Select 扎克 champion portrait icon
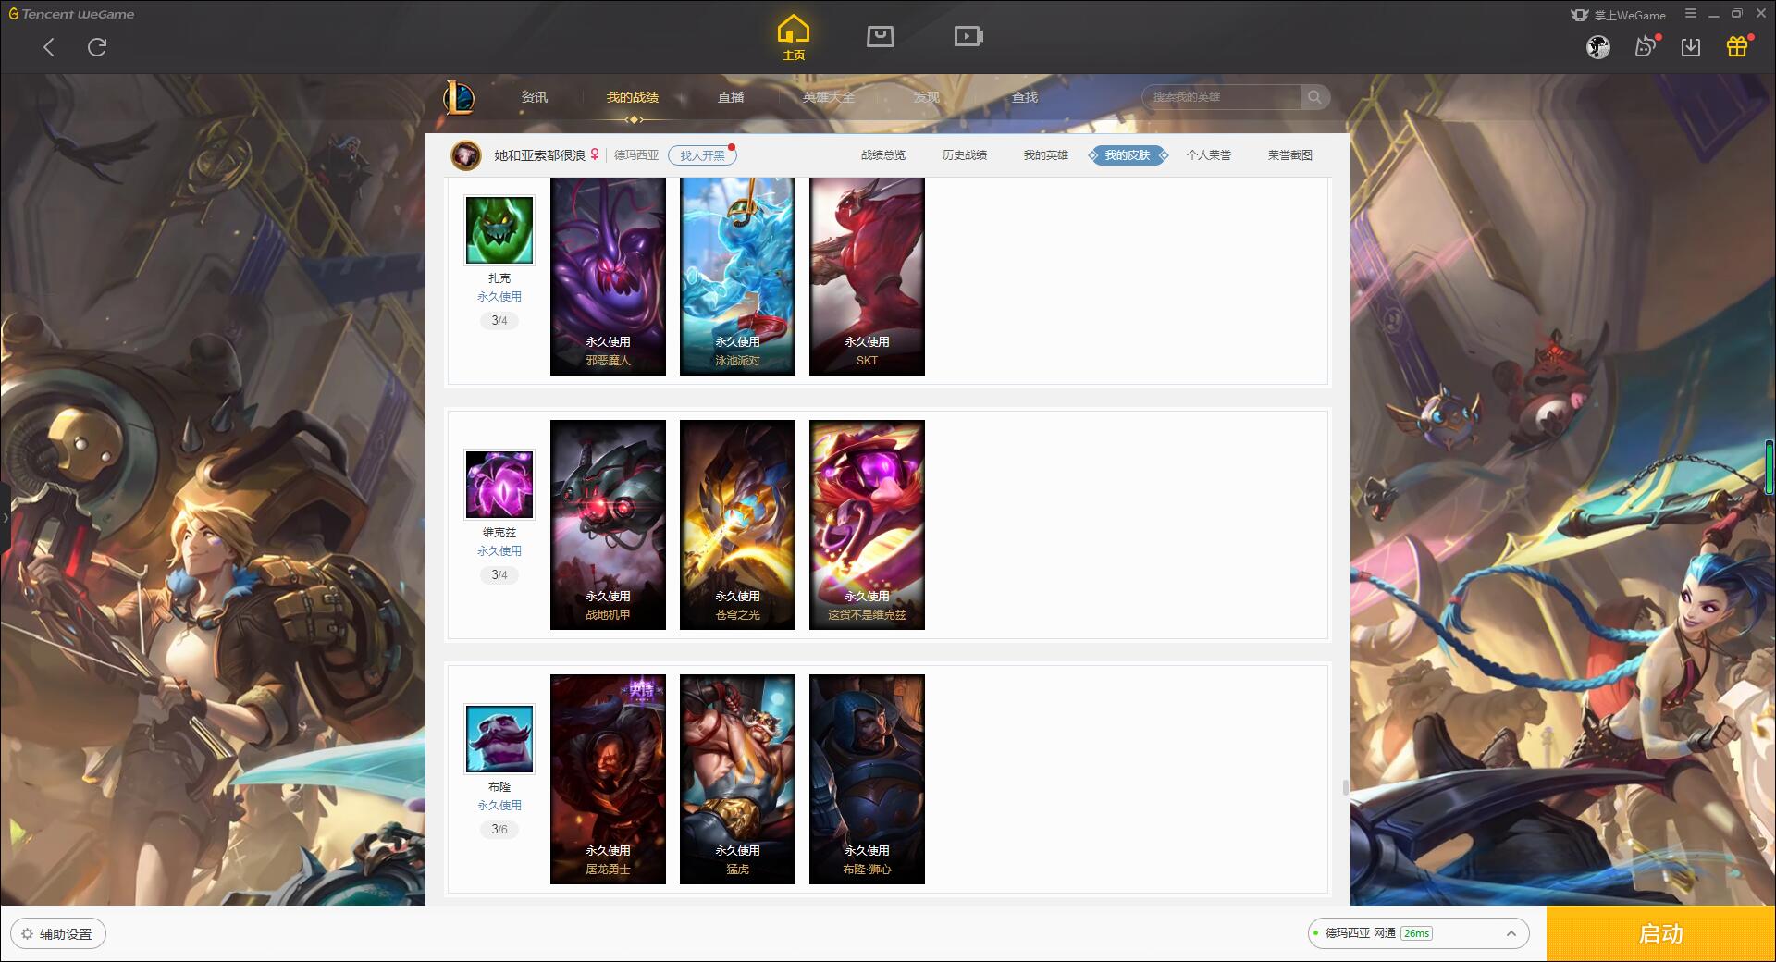1776x962 pixels. [x=499, y=230]
